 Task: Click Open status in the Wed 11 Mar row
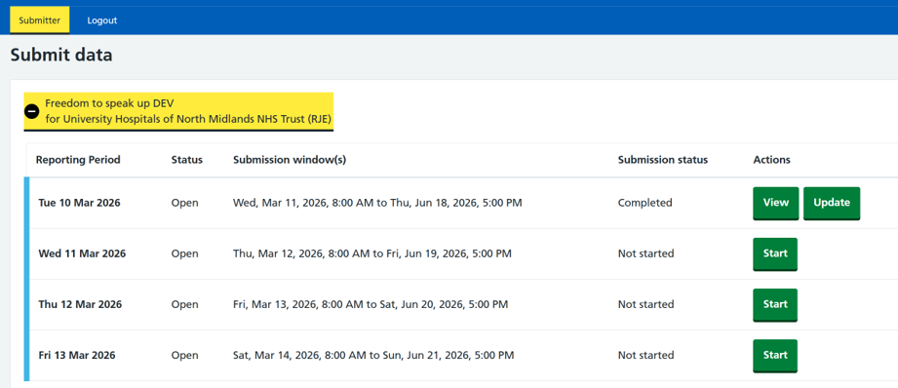(185, 253)
